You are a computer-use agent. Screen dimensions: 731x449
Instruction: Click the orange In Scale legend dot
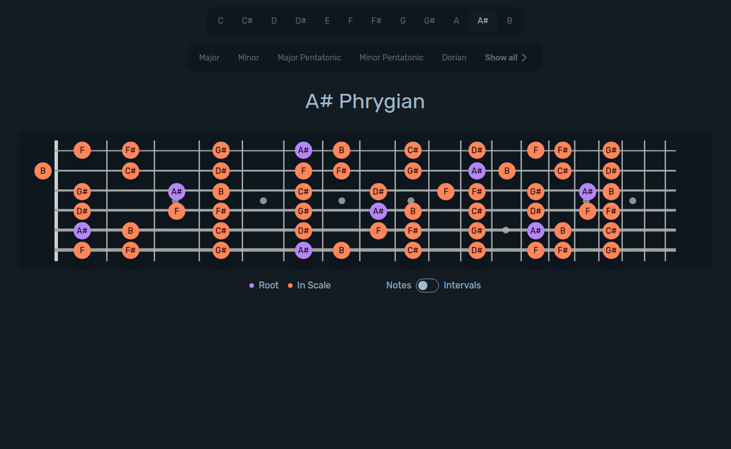pos(289,285)
